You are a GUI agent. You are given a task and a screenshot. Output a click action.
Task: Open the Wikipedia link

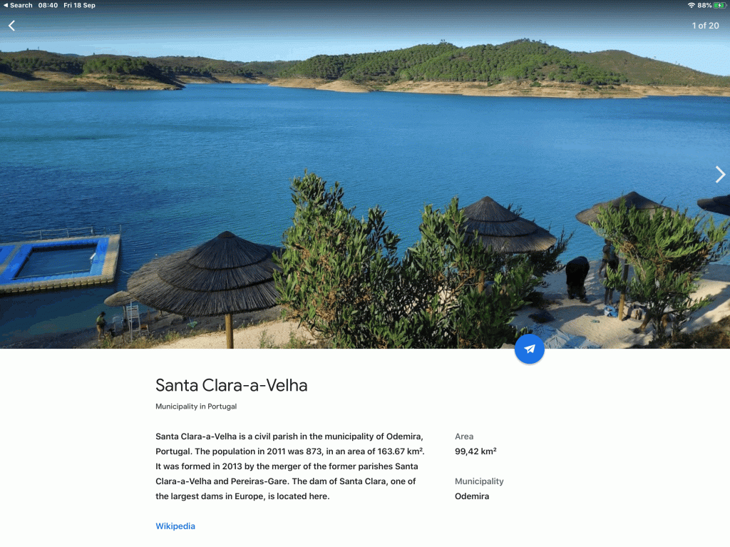click(x=175, y=526)
